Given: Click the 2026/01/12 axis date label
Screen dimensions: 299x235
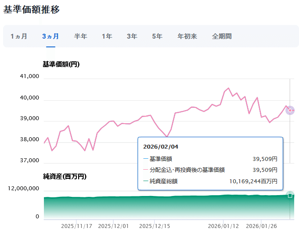Looking at the screenshot, I should (x=223, y=226).
